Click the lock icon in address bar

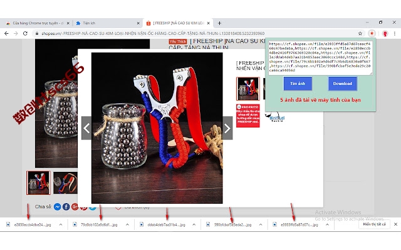tap(37, 33)
